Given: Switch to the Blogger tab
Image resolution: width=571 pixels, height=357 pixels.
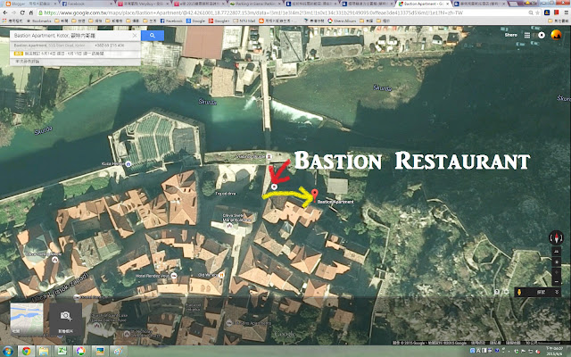Looking at the screenshot, I should tap(29, 4).
